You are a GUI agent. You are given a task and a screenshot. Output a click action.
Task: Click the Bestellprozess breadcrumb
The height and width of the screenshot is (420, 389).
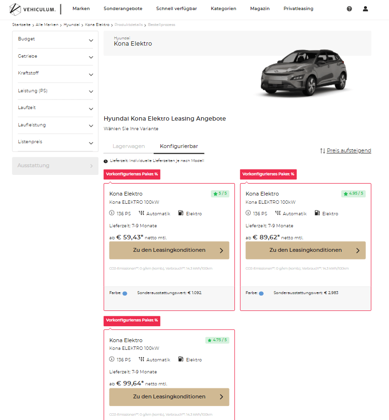[x=161, y=25]
